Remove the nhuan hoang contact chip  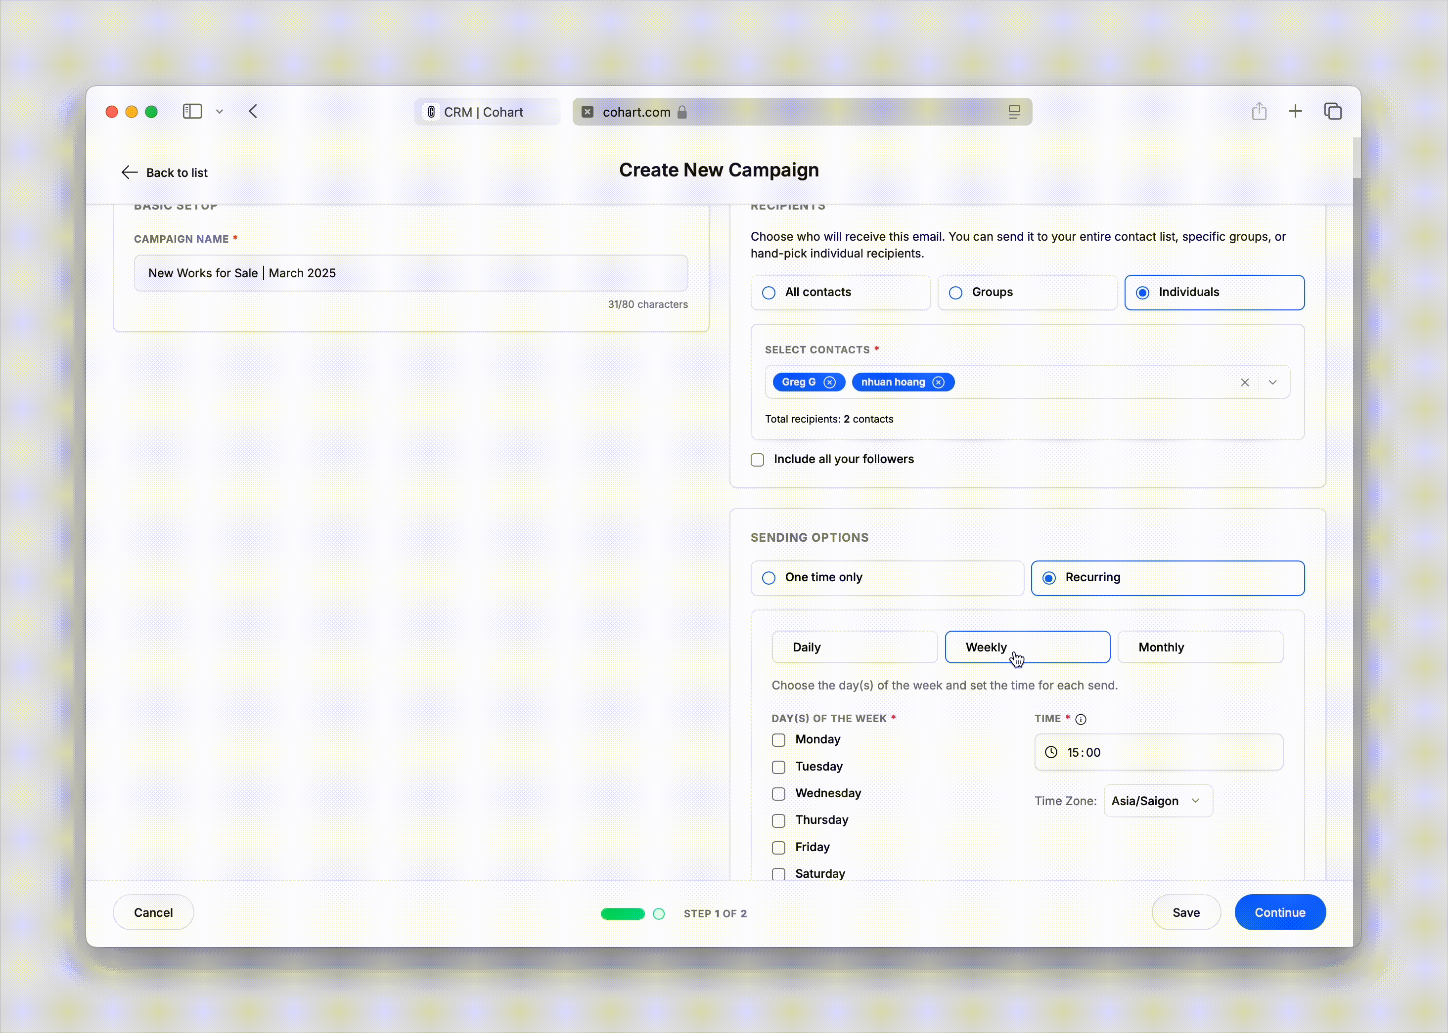tap(938, 382)
